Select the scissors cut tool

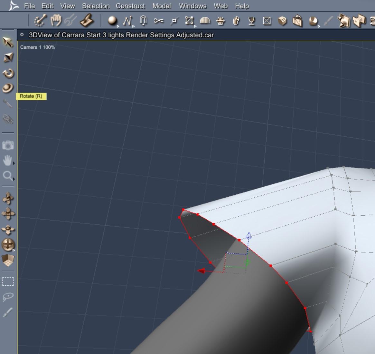(159, 21)
